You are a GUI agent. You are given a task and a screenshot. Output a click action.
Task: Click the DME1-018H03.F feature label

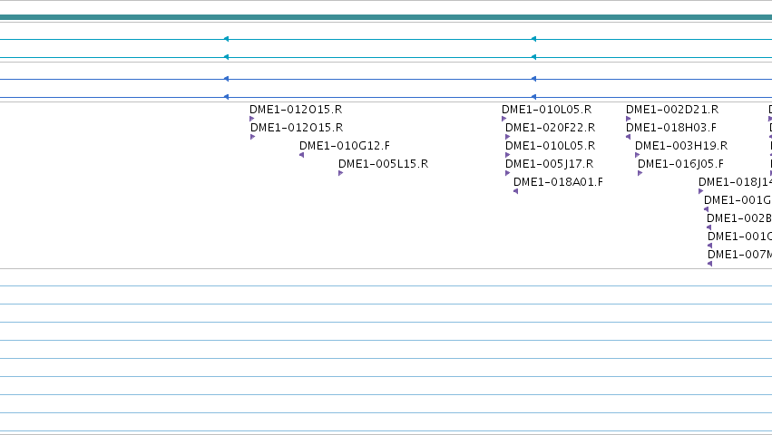coord(671,128)
